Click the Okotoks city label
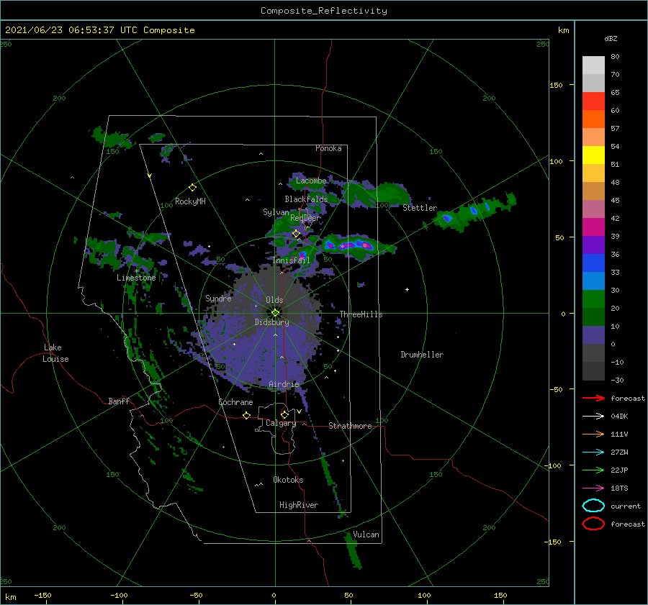Screen dimensions: 648x605 coord(288,479)
